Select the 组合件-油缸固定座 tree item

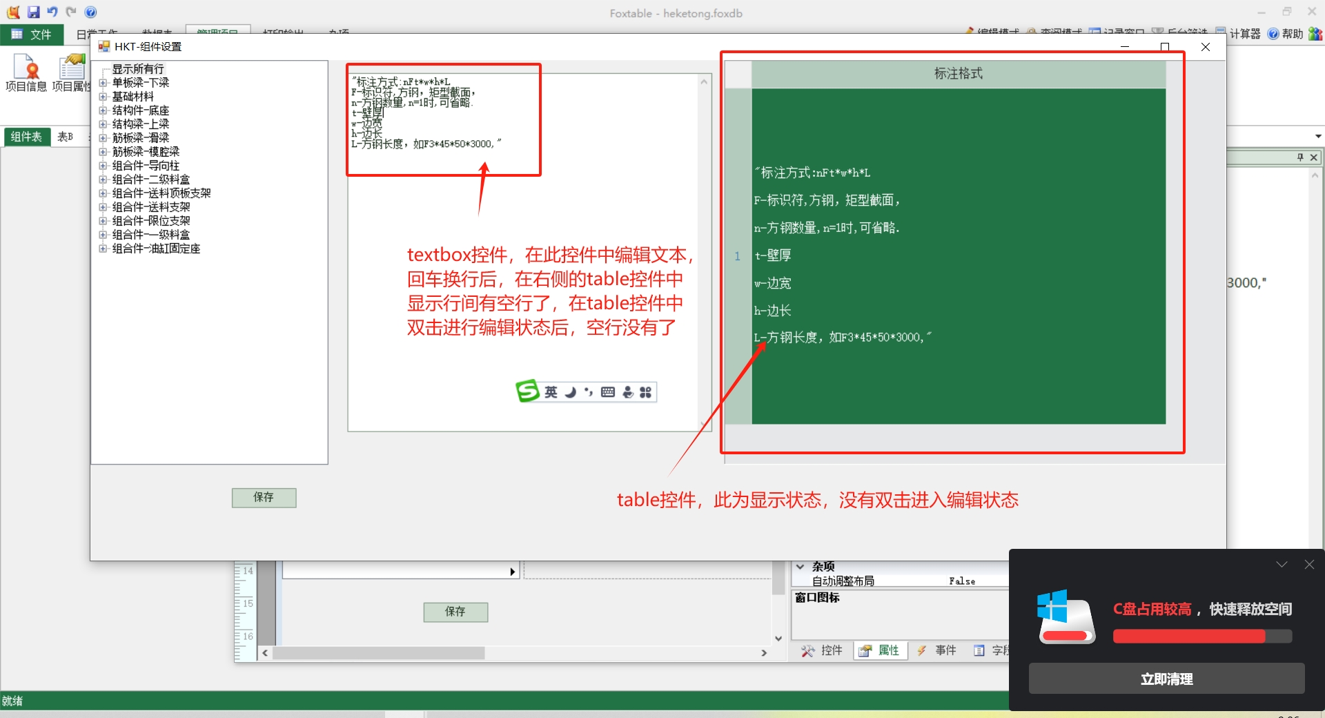(157, 249)
